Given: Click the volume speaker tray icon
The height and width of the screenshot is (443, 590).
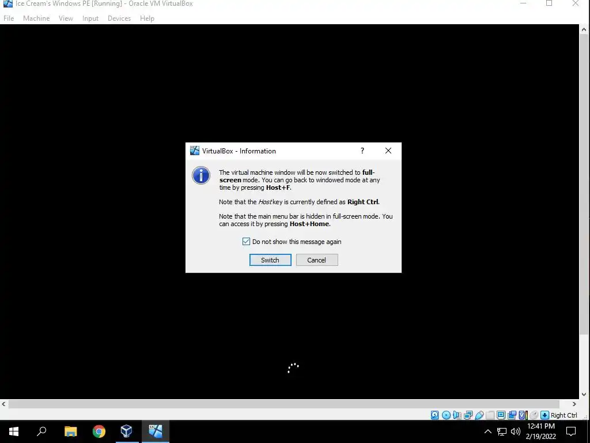Looking at the screenshot, I should 516,431.
